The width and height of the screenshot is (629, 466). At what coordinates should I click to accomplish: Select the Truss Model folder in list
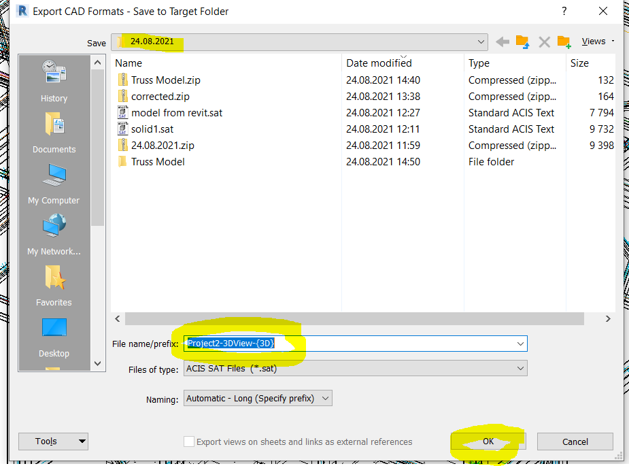[x=158, y=161]
